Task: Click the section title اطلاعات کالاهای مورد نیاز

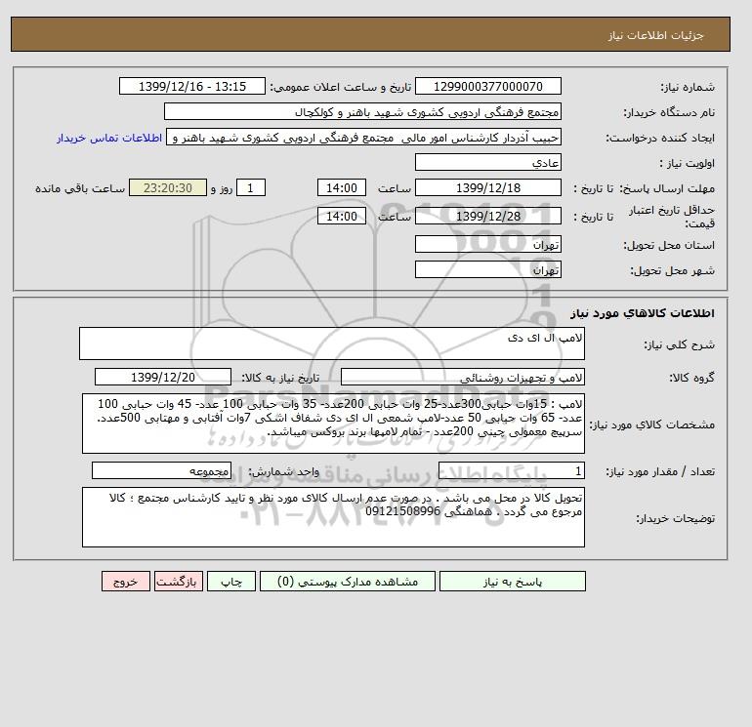Action: point(643,313)
